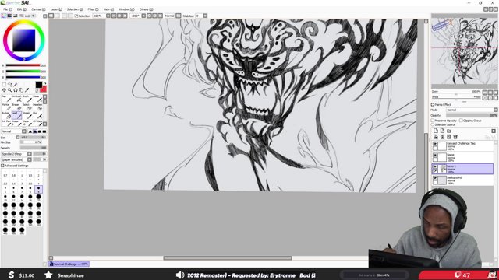
Task: Click the black foreground color swatch
Action: click(x=38, y=85)
